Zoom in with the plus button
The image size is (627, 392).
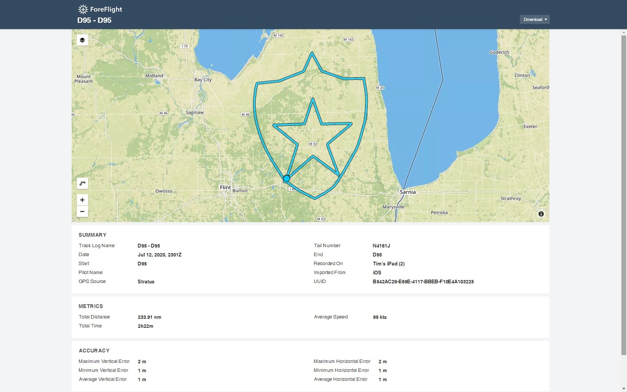(x=82, y=200)
